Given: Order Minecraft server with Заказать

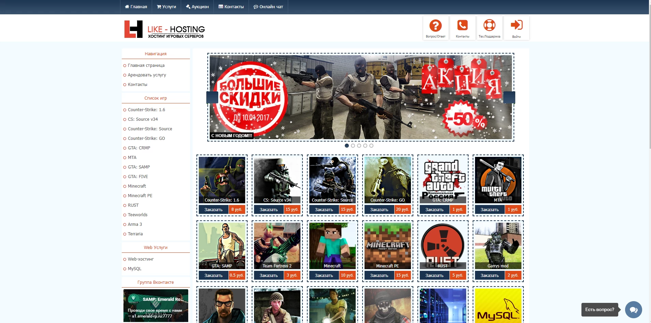Looking at the screenshot, I should (324, 275).
